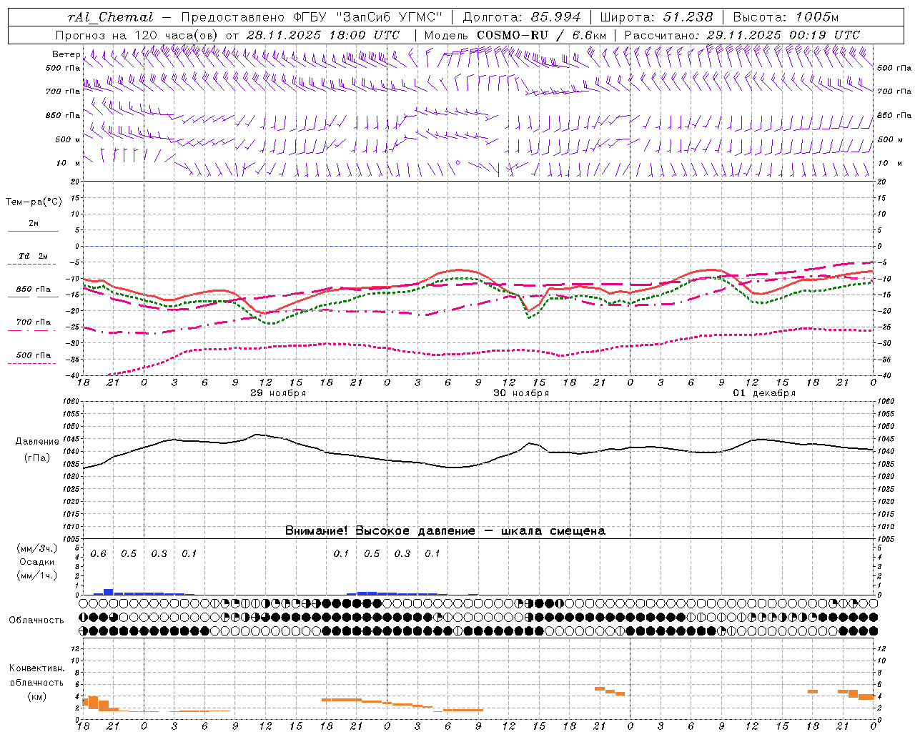Select the Модель COSMO-RU / 6.6км text

(x=515, y=35)
